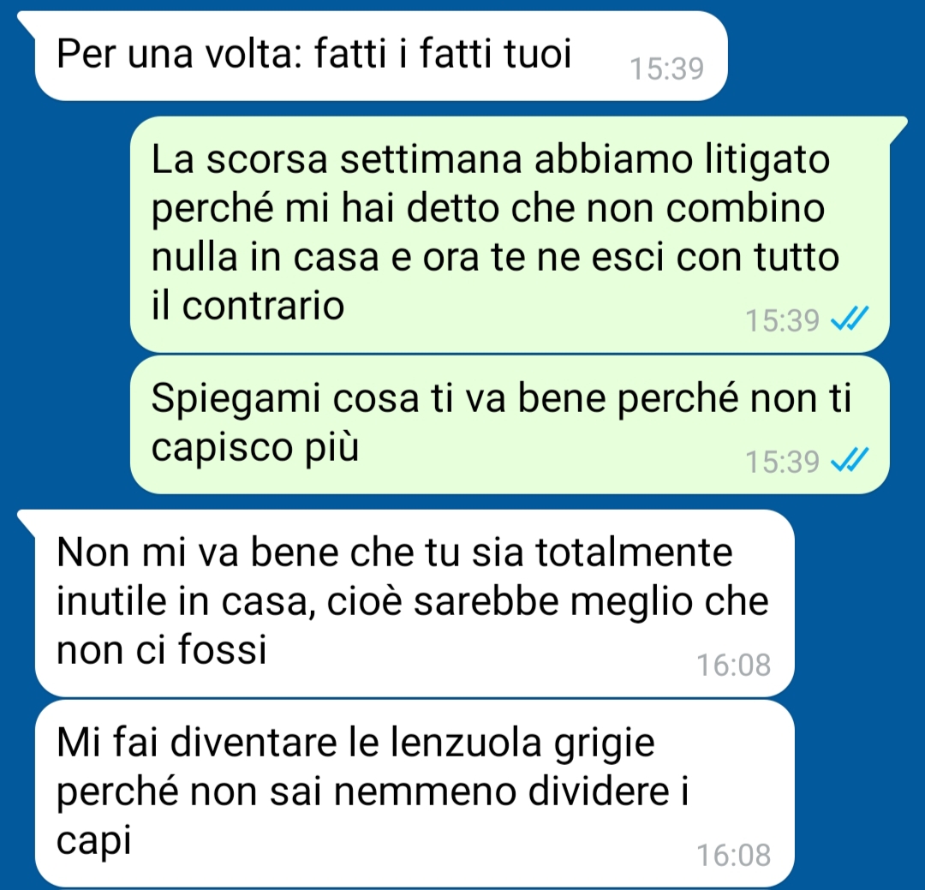
Task: Tap the read-receipt checkmarks after 'capisco più'
Action: 850,460
